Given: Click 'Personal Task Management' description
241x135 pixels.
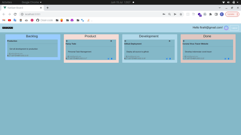Looking at the screenshot, I should click(x=79, y=52).
